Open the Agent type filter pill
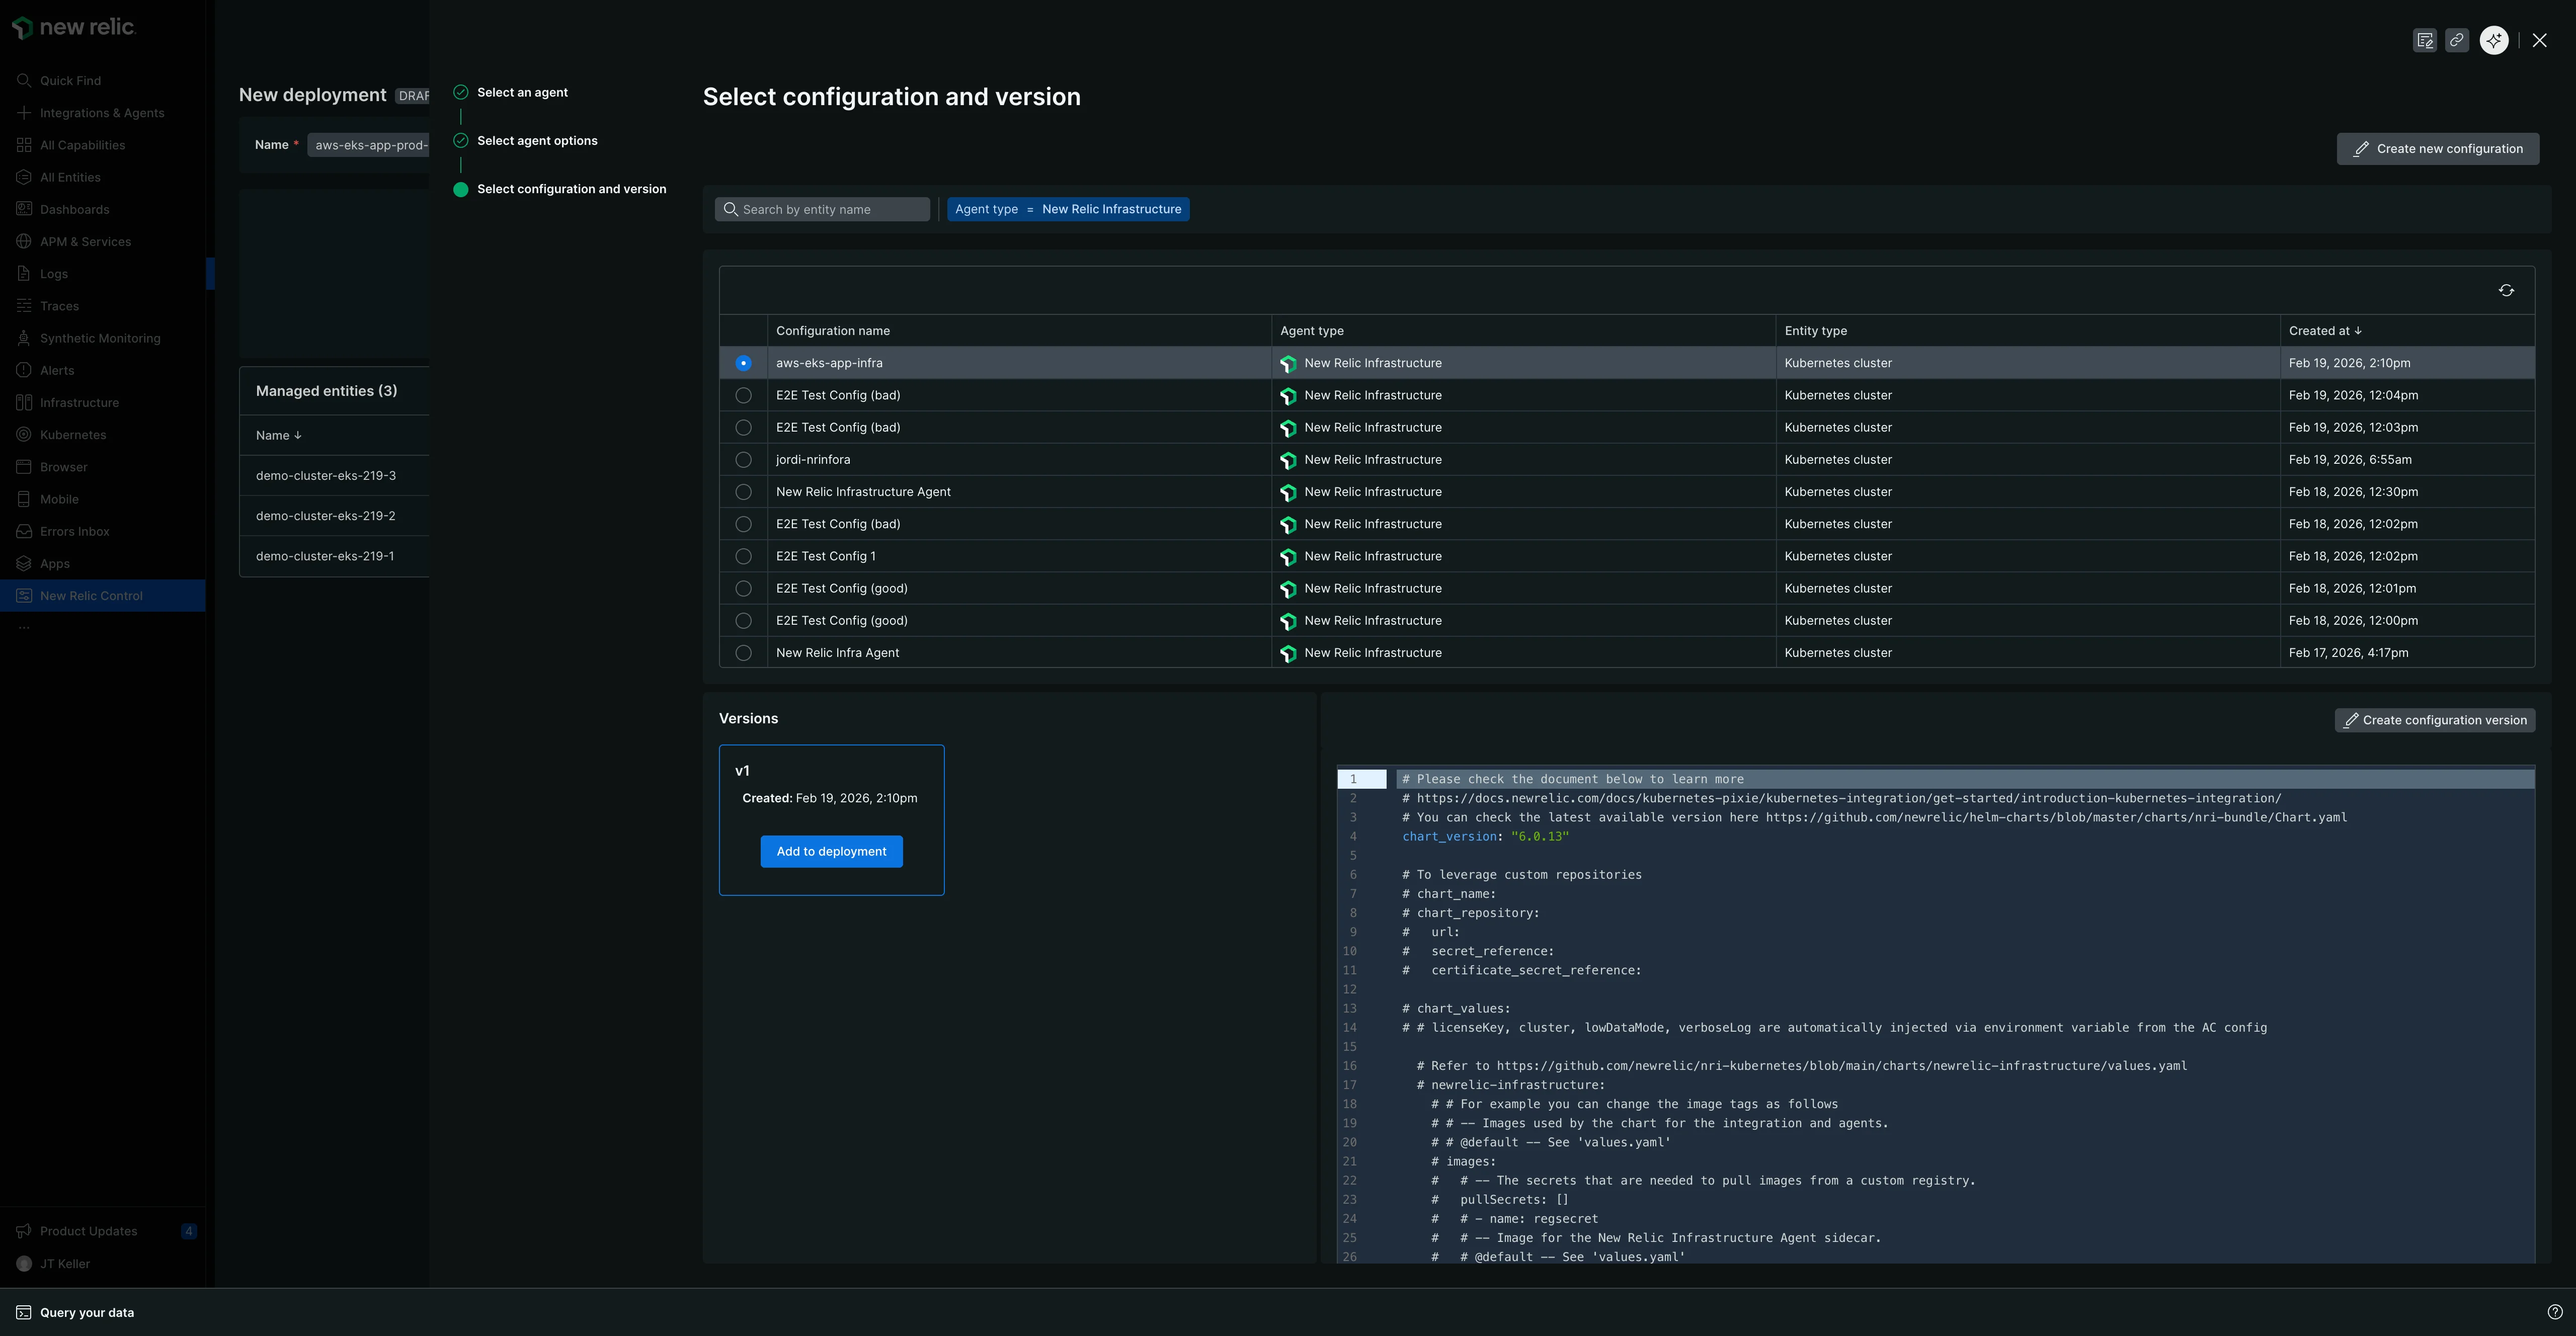This screenshot has height=1336, width=2576. [1068, 209]
